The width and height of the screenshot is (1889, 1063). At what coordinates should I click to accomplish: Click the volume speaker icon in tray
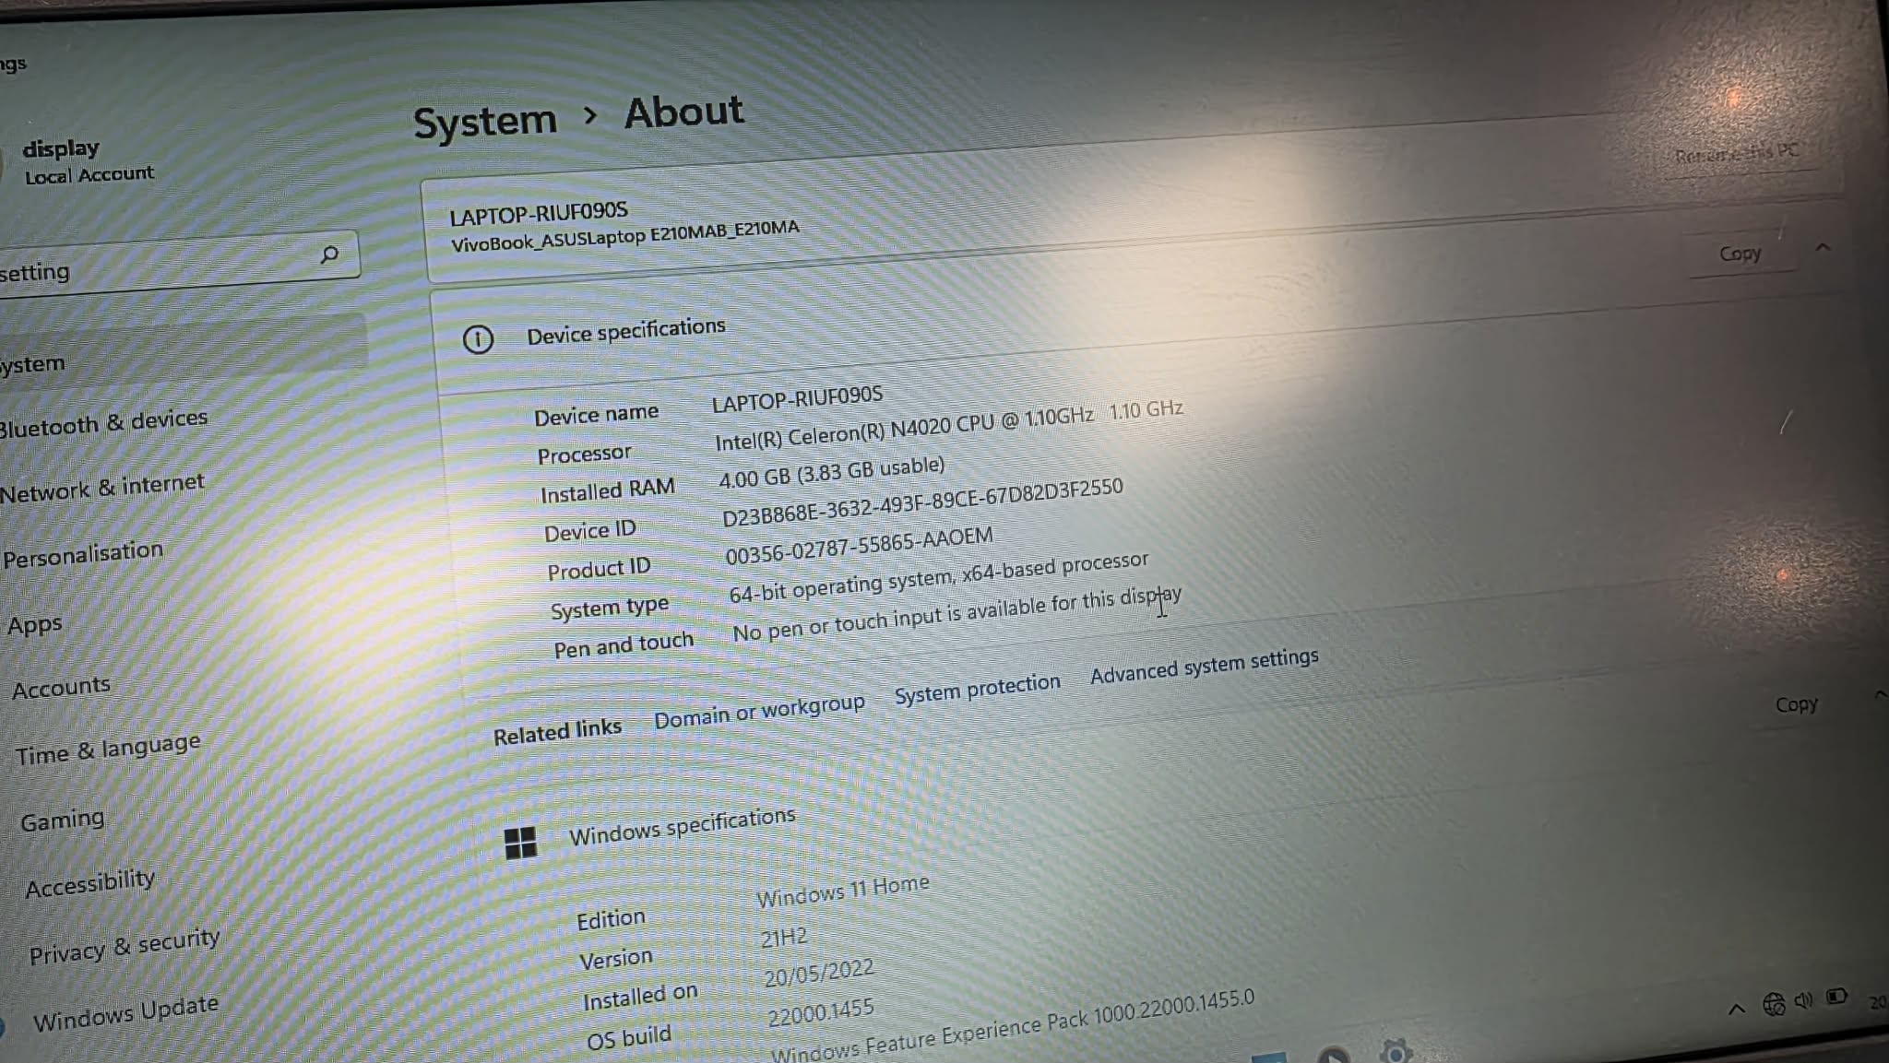click(1804, 1000)
